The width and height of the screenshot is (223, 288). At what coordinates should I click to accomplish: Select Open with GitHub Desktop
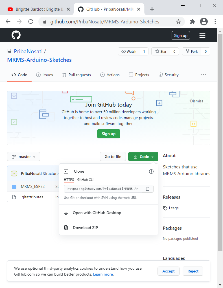(97, 213)
